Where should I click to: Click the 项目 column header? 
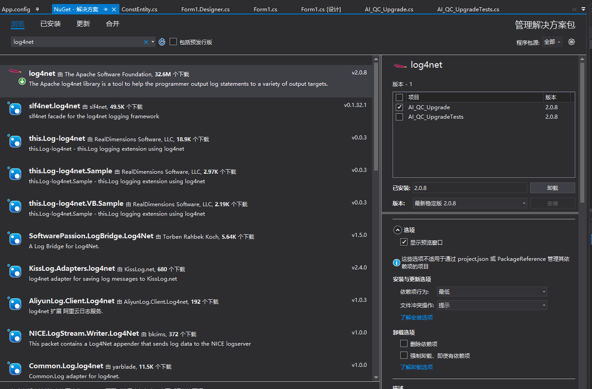point(474,97)
